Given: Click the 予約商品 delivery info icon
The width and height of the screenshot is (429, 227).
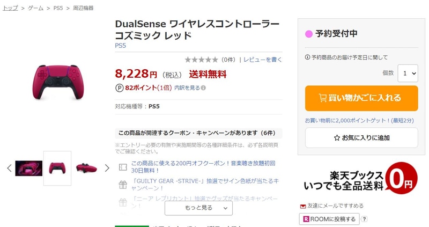Looking at the screenshot, I should click(307, 57).
